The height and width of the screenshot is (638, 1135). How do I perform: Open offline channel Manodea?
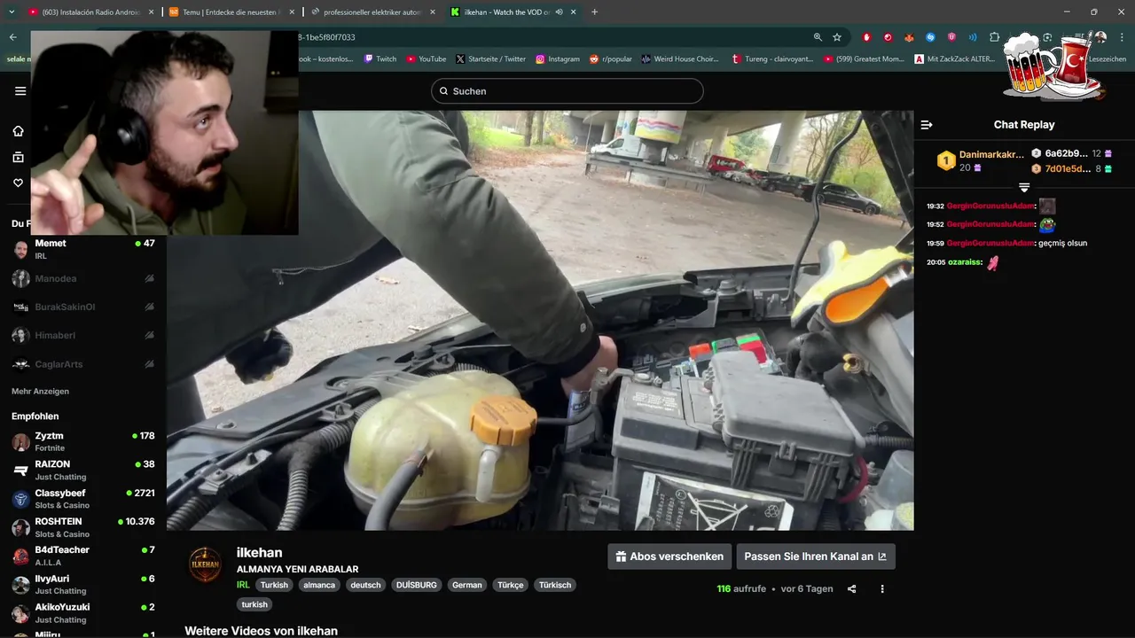[x=83, y=278]
